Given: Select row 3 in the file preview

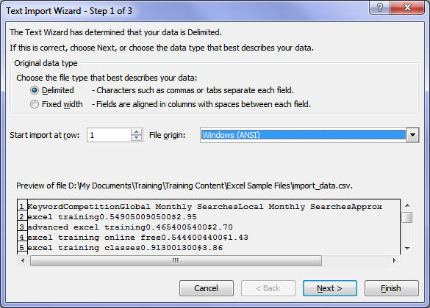Looking at the screenshot, I should pyautogui.click(x=130, y=227).
